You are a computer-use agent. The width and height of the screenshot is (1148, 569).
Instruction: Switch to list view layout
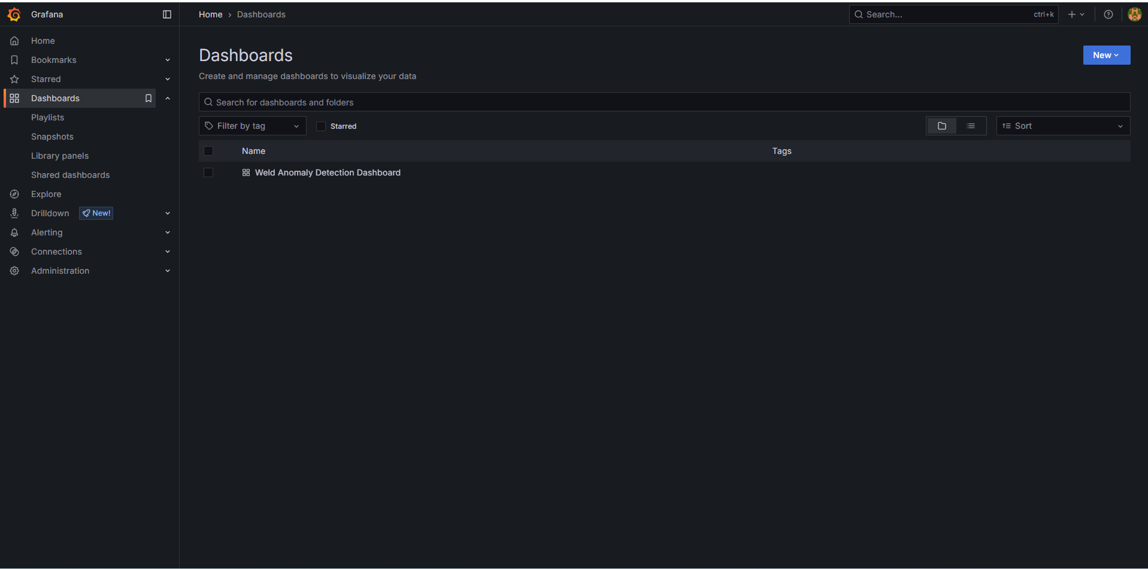tap(971, 126)
